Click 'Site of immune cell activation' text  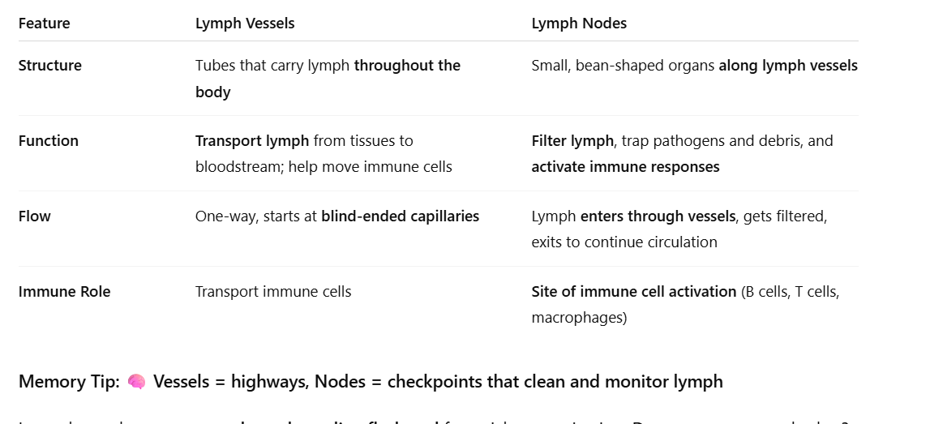pyautogui.click(x=633, y=292)
